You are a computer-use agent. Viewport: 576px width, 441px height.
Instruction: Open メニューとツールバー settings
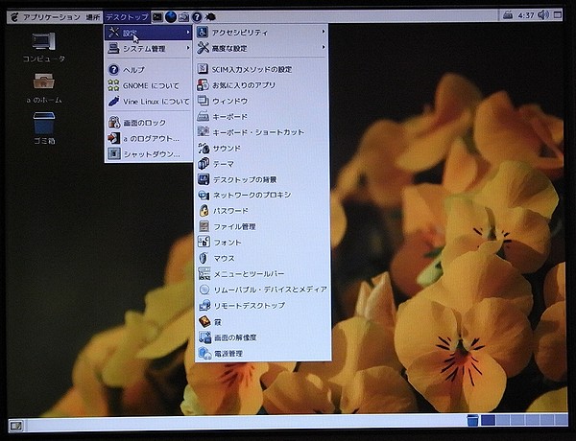261,273
